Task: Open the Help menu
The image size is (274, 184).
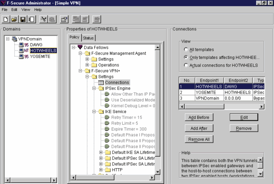Action: point(38,10)
